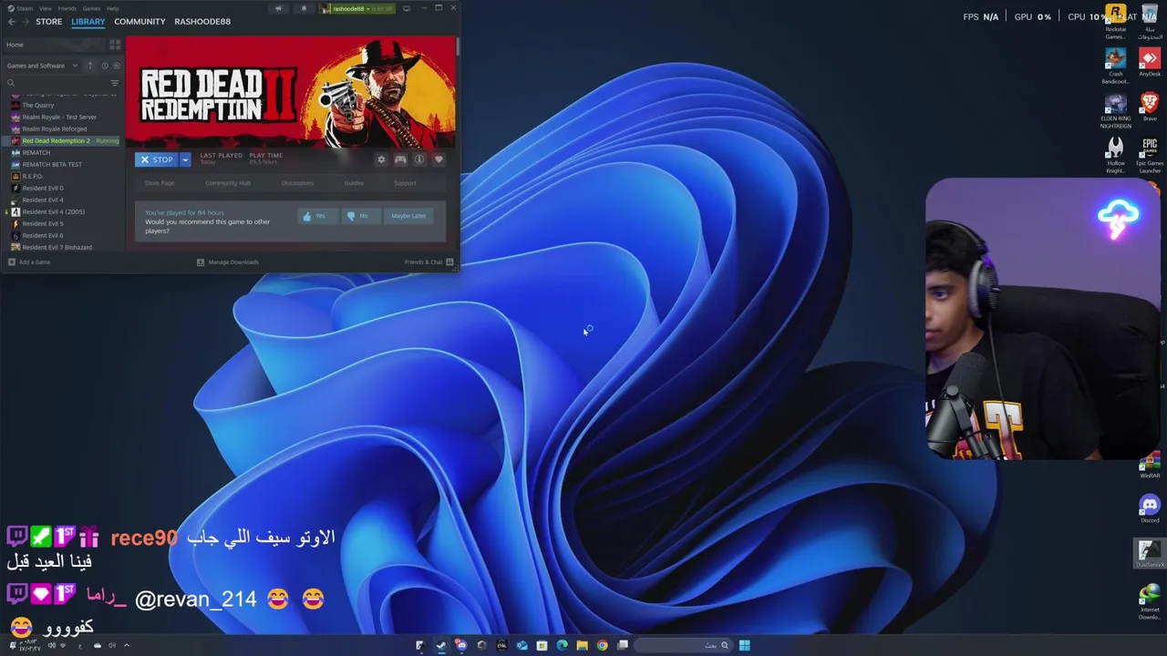
Task: Select Realm Royale - Test Server
Action: click(x=59, y=117)
